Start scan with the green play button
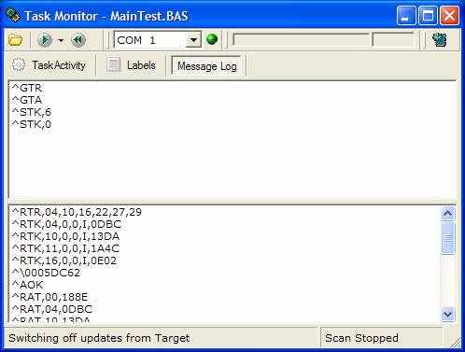This screenshot has height=352, width=465. click(45, 40)
